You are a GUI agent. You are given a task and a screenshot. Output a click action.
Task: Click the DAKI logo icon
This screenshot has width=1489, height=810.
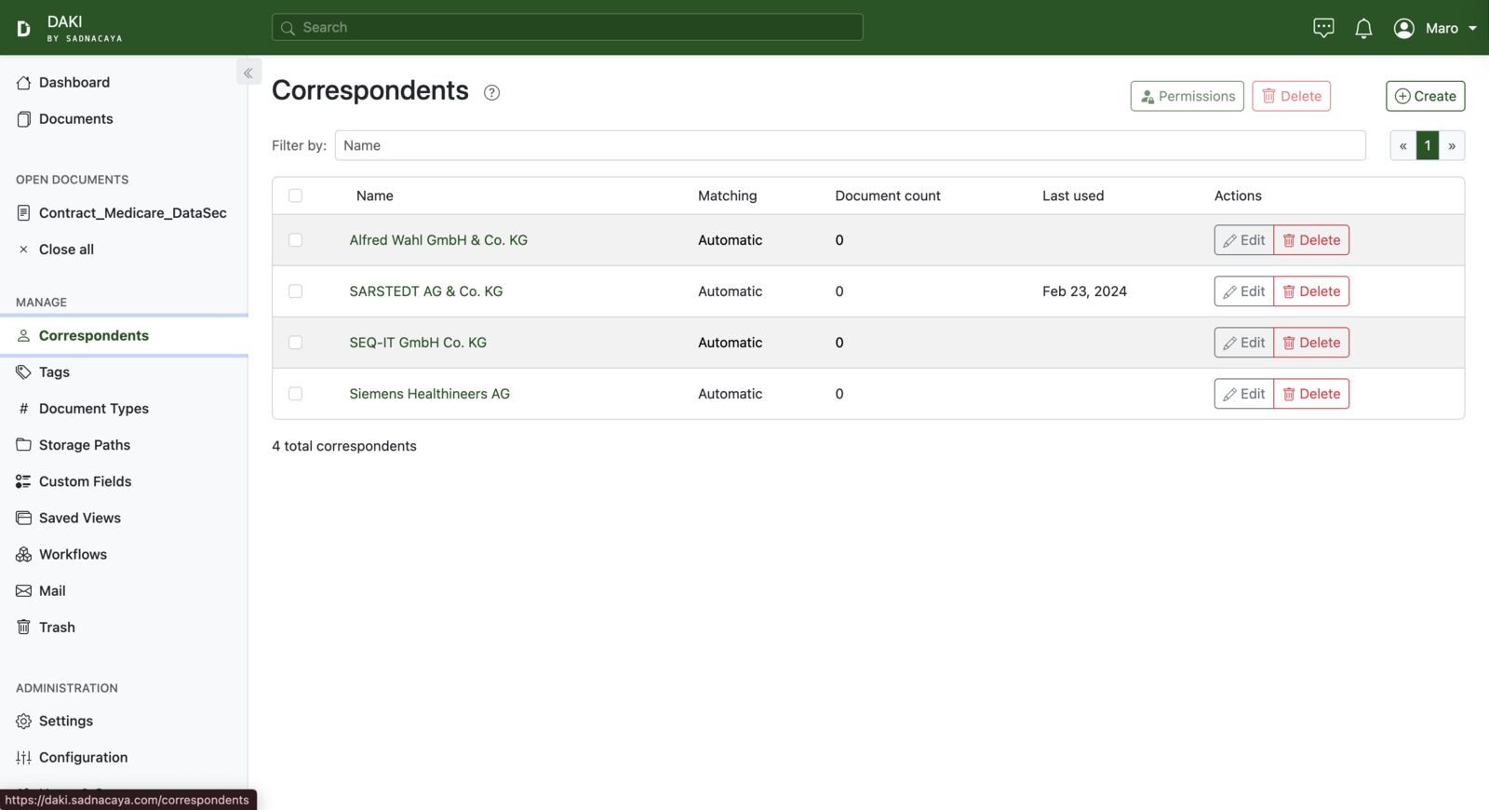(24, 28)
